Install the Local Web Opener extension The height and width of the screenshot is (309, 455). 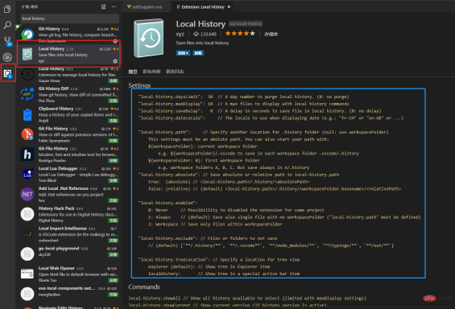114,281
